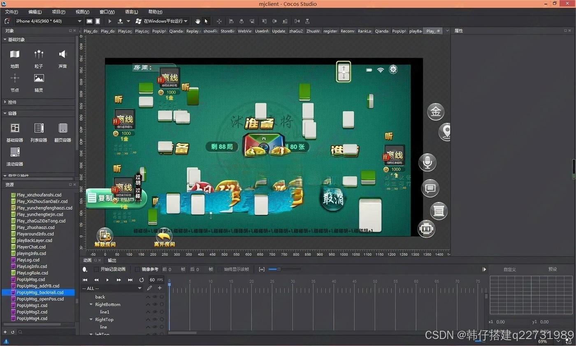Click the run project play icon

click(110, 21)
